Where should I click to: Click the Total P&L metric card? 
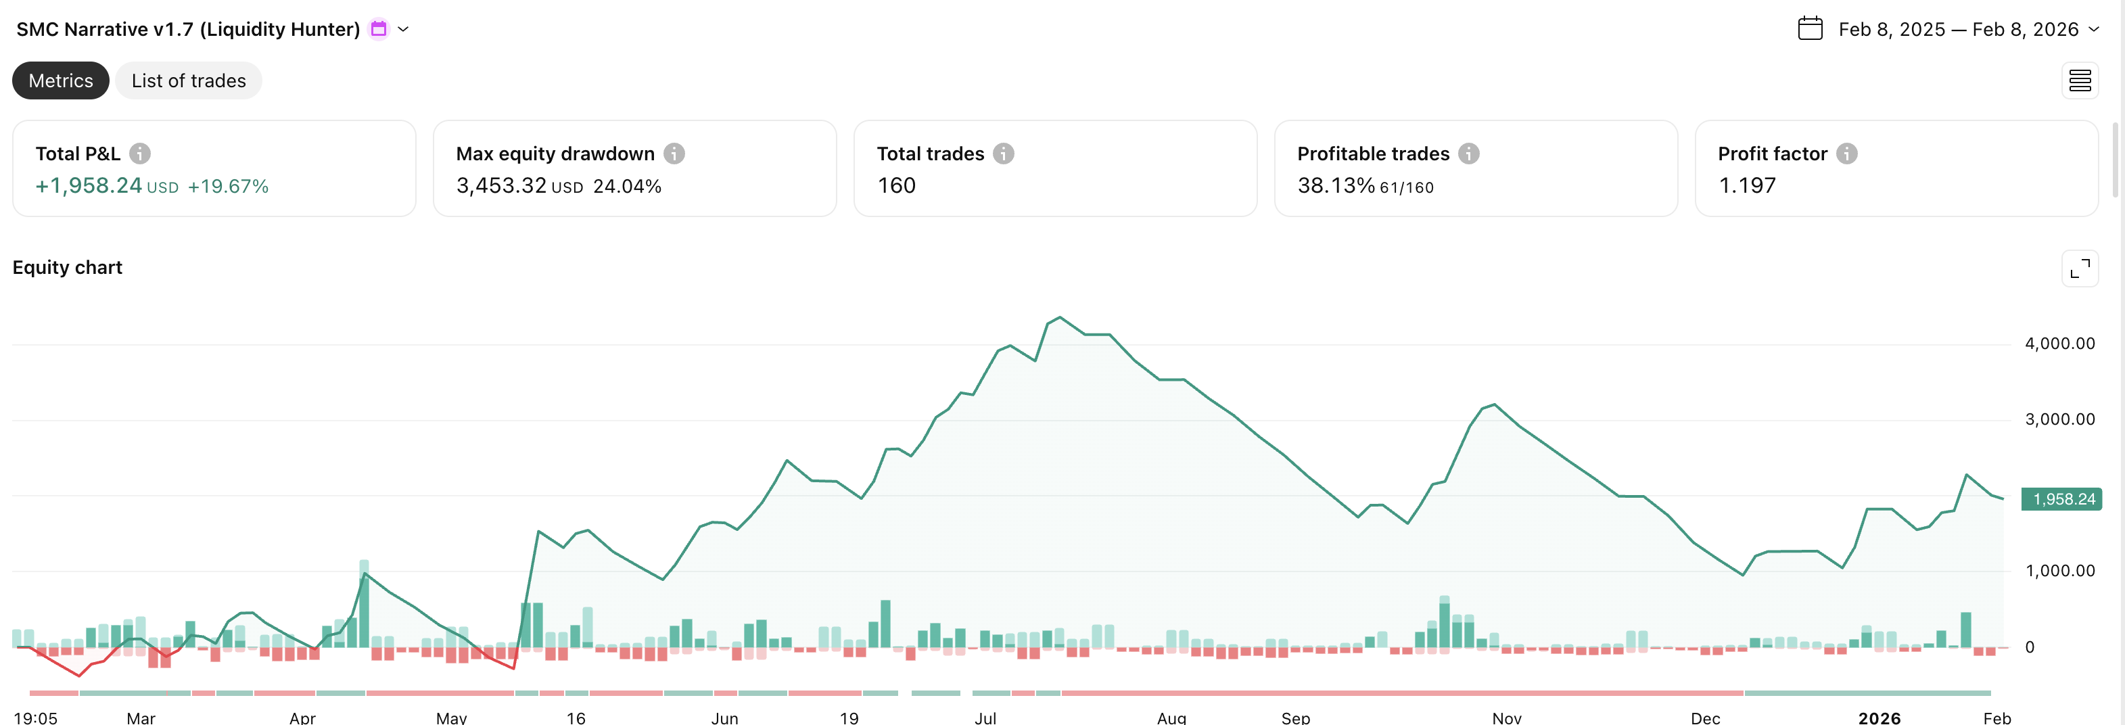tap(214, 168)
